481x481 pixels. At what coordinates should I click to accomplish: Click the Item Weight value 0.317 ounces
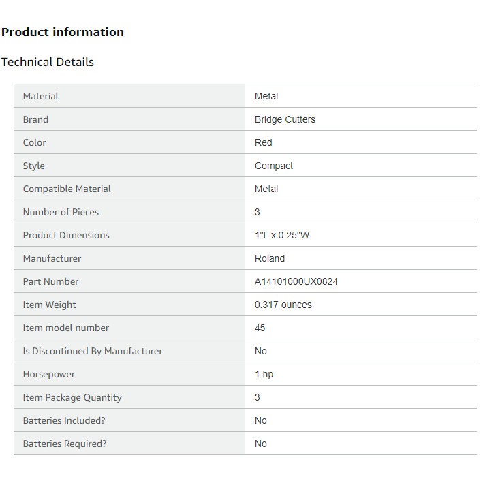[x=283, y=305]
